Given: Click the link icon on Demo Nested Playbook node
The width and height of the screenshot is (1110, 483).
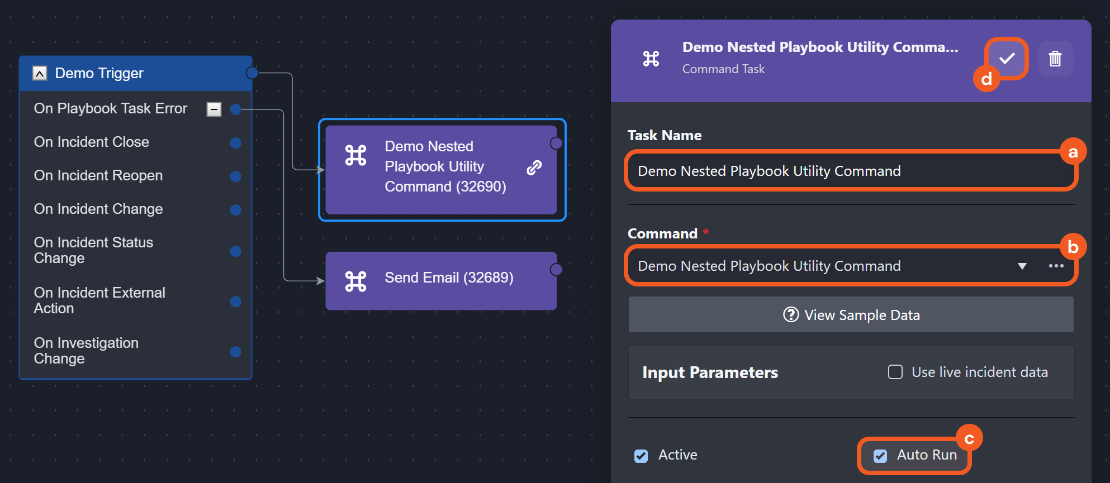Looking at the screenshot, I should point(534,167).
